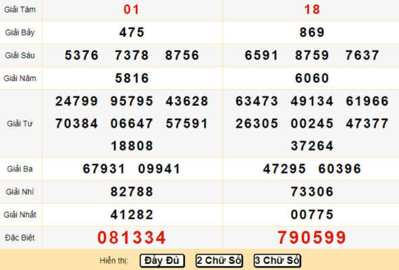The image size is (399, 270).
Task: Click the red special prize number 790599
Action: point(312,238)
